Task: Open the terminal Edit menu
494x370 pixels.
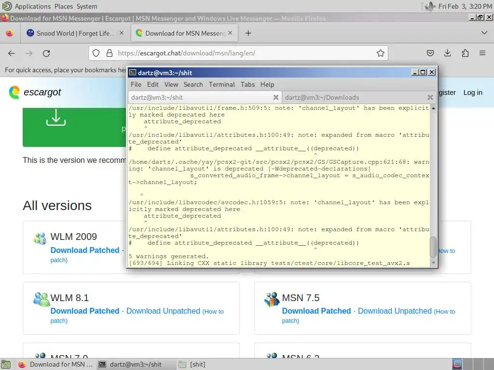Action: tap(153, 84)
